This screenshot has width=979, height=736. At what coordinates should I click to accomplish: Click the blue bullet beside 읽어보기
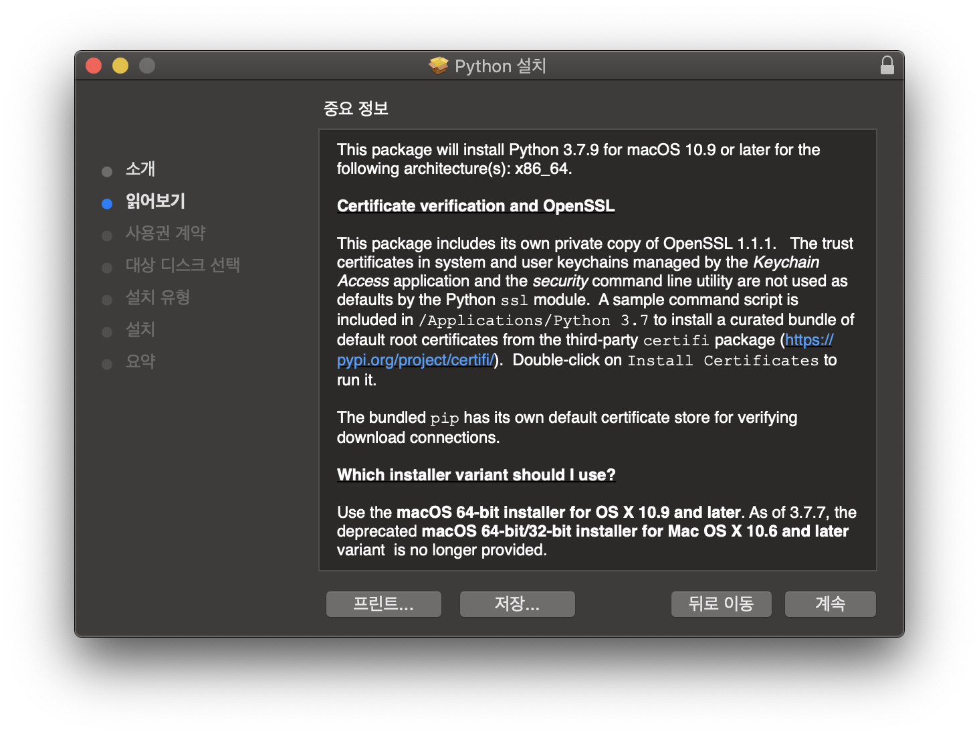pyautogui.click(x=107, y=204)
